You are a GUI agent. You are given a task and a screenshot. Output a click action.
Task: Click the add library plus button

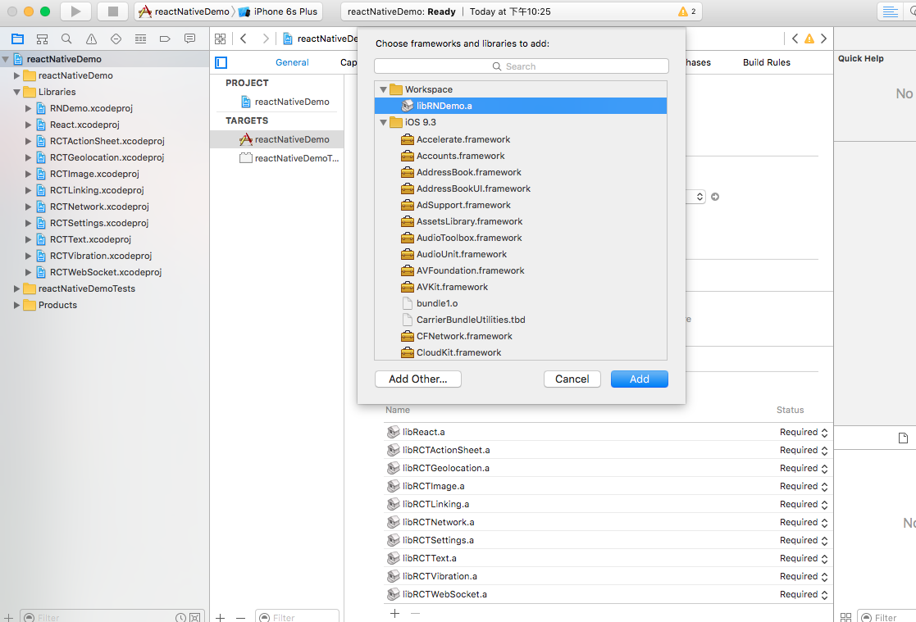394,613
